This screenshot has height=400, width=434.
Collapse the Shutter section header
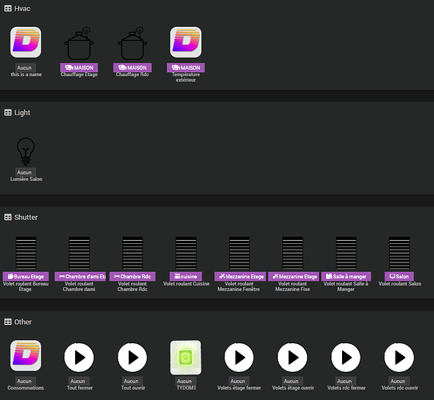(x=21, y=217)
